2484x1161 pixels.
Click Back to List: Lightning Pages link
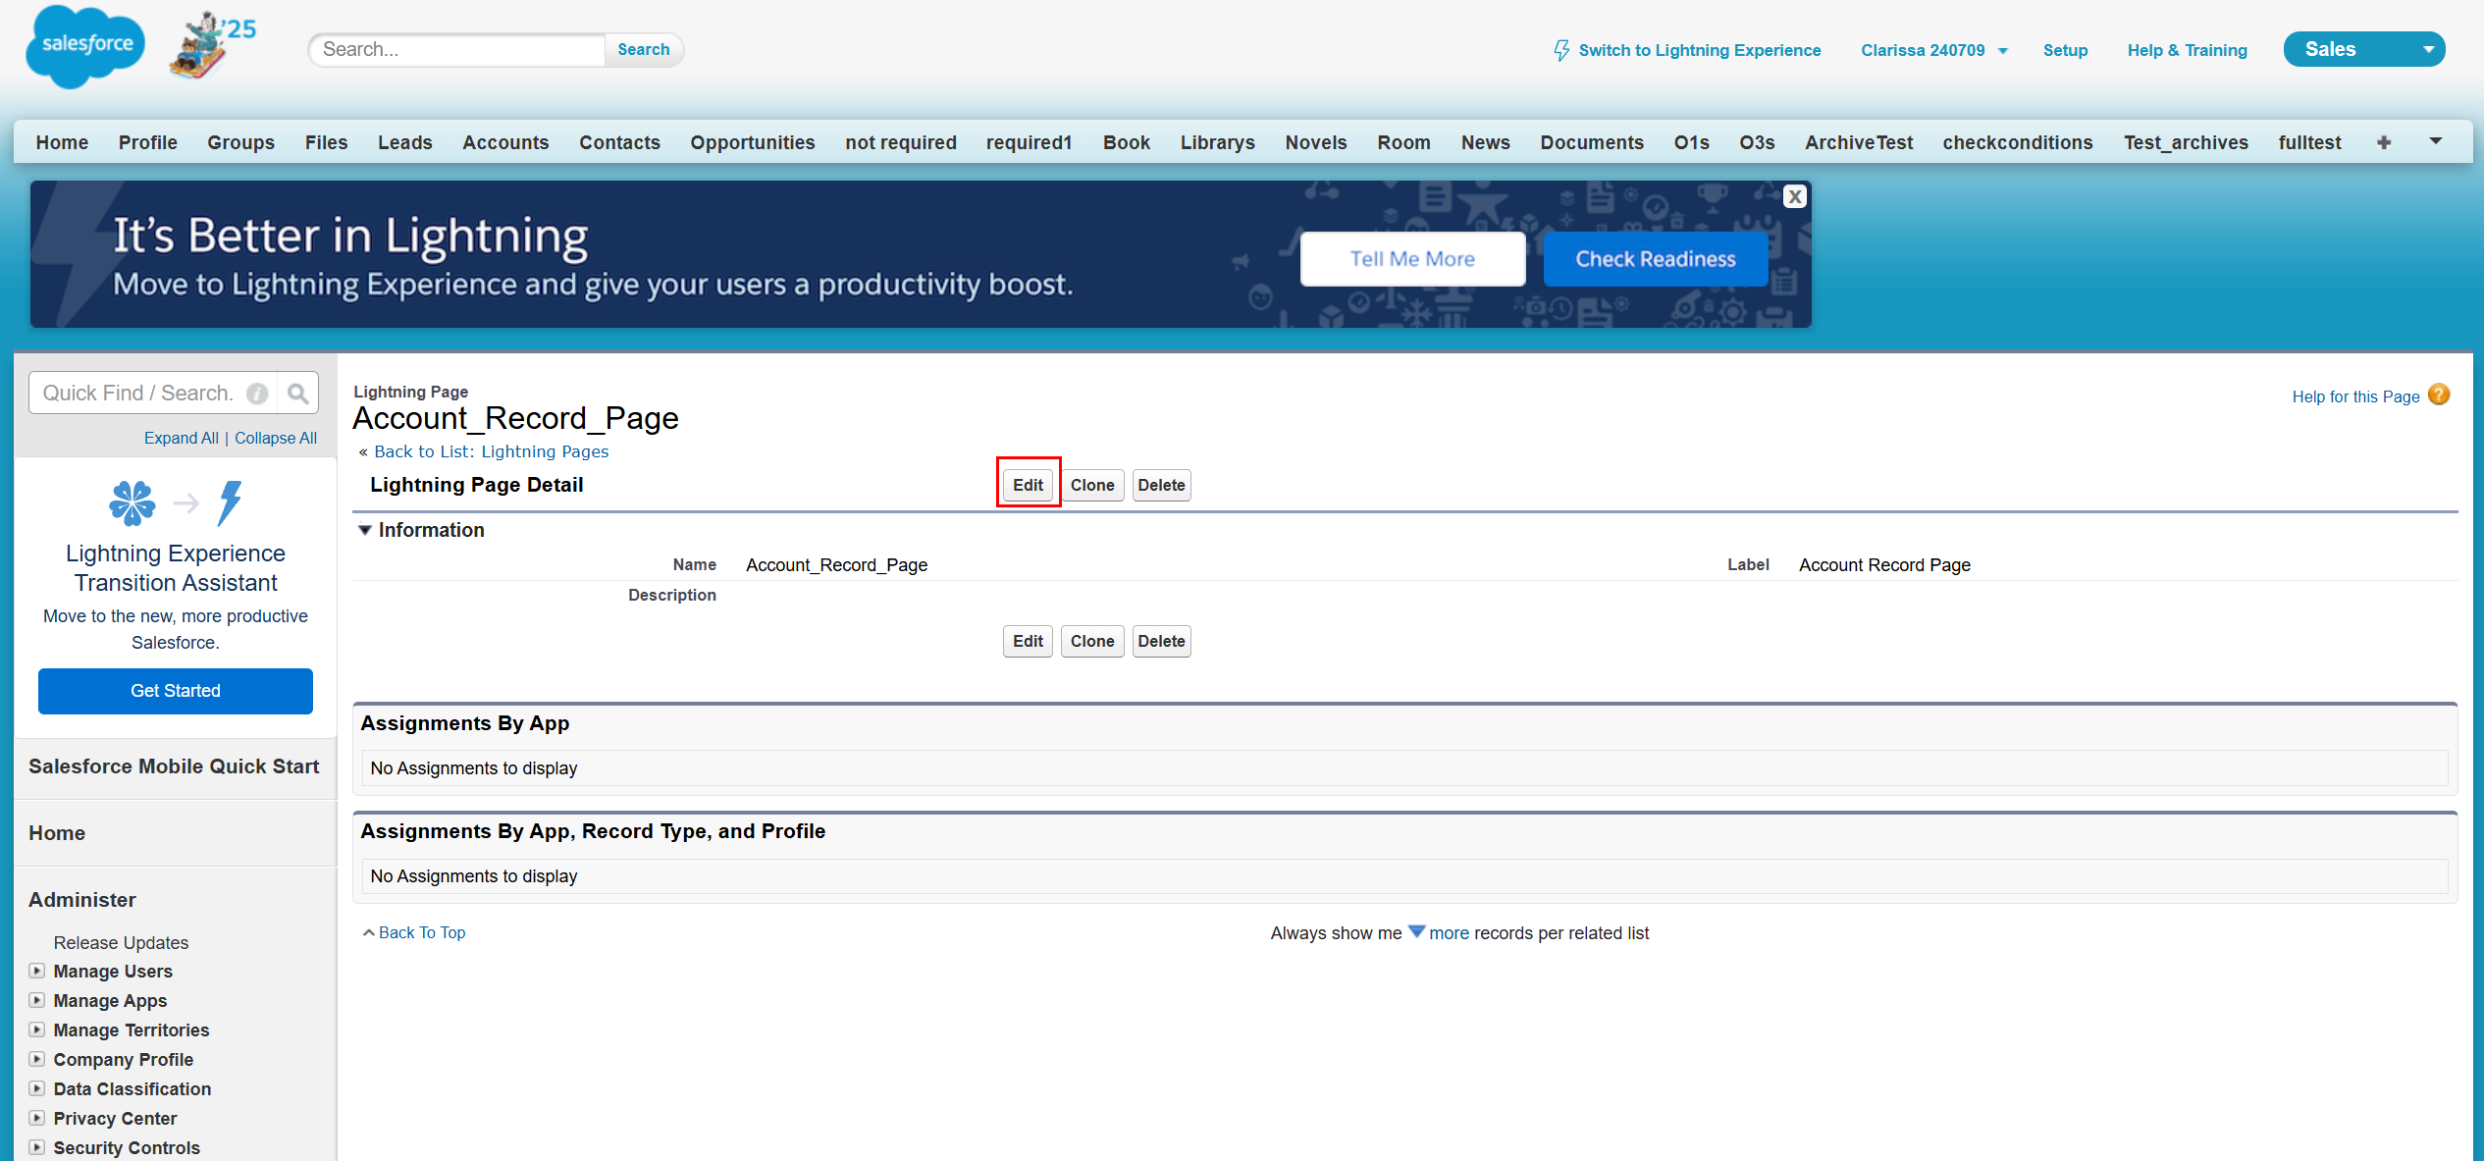pyautogui.click(x=491, y=451)
